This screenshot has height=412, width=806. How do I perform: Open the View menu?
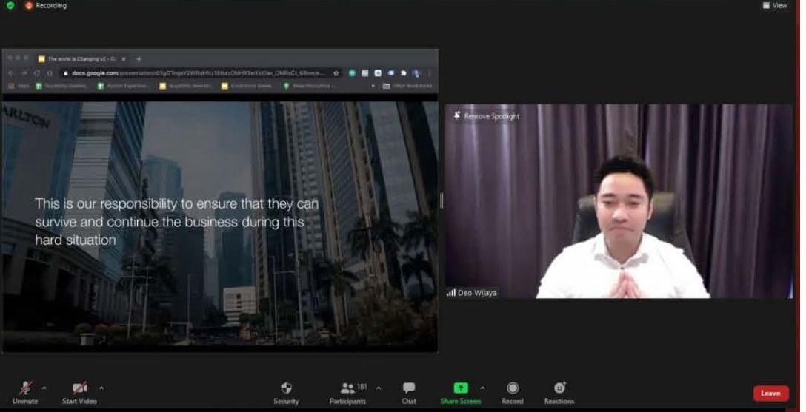[x=775, y=6]
